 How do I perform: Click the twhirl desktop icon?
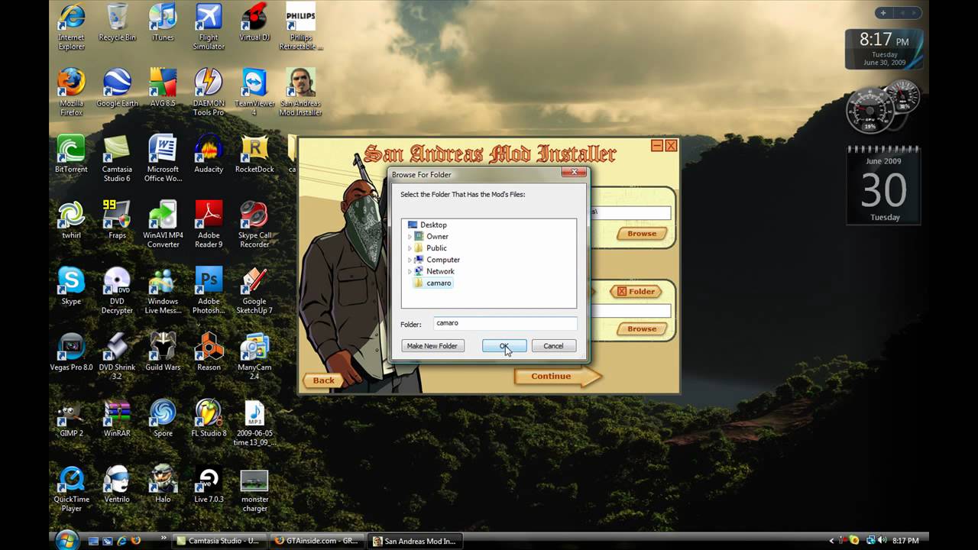(71, 220)
